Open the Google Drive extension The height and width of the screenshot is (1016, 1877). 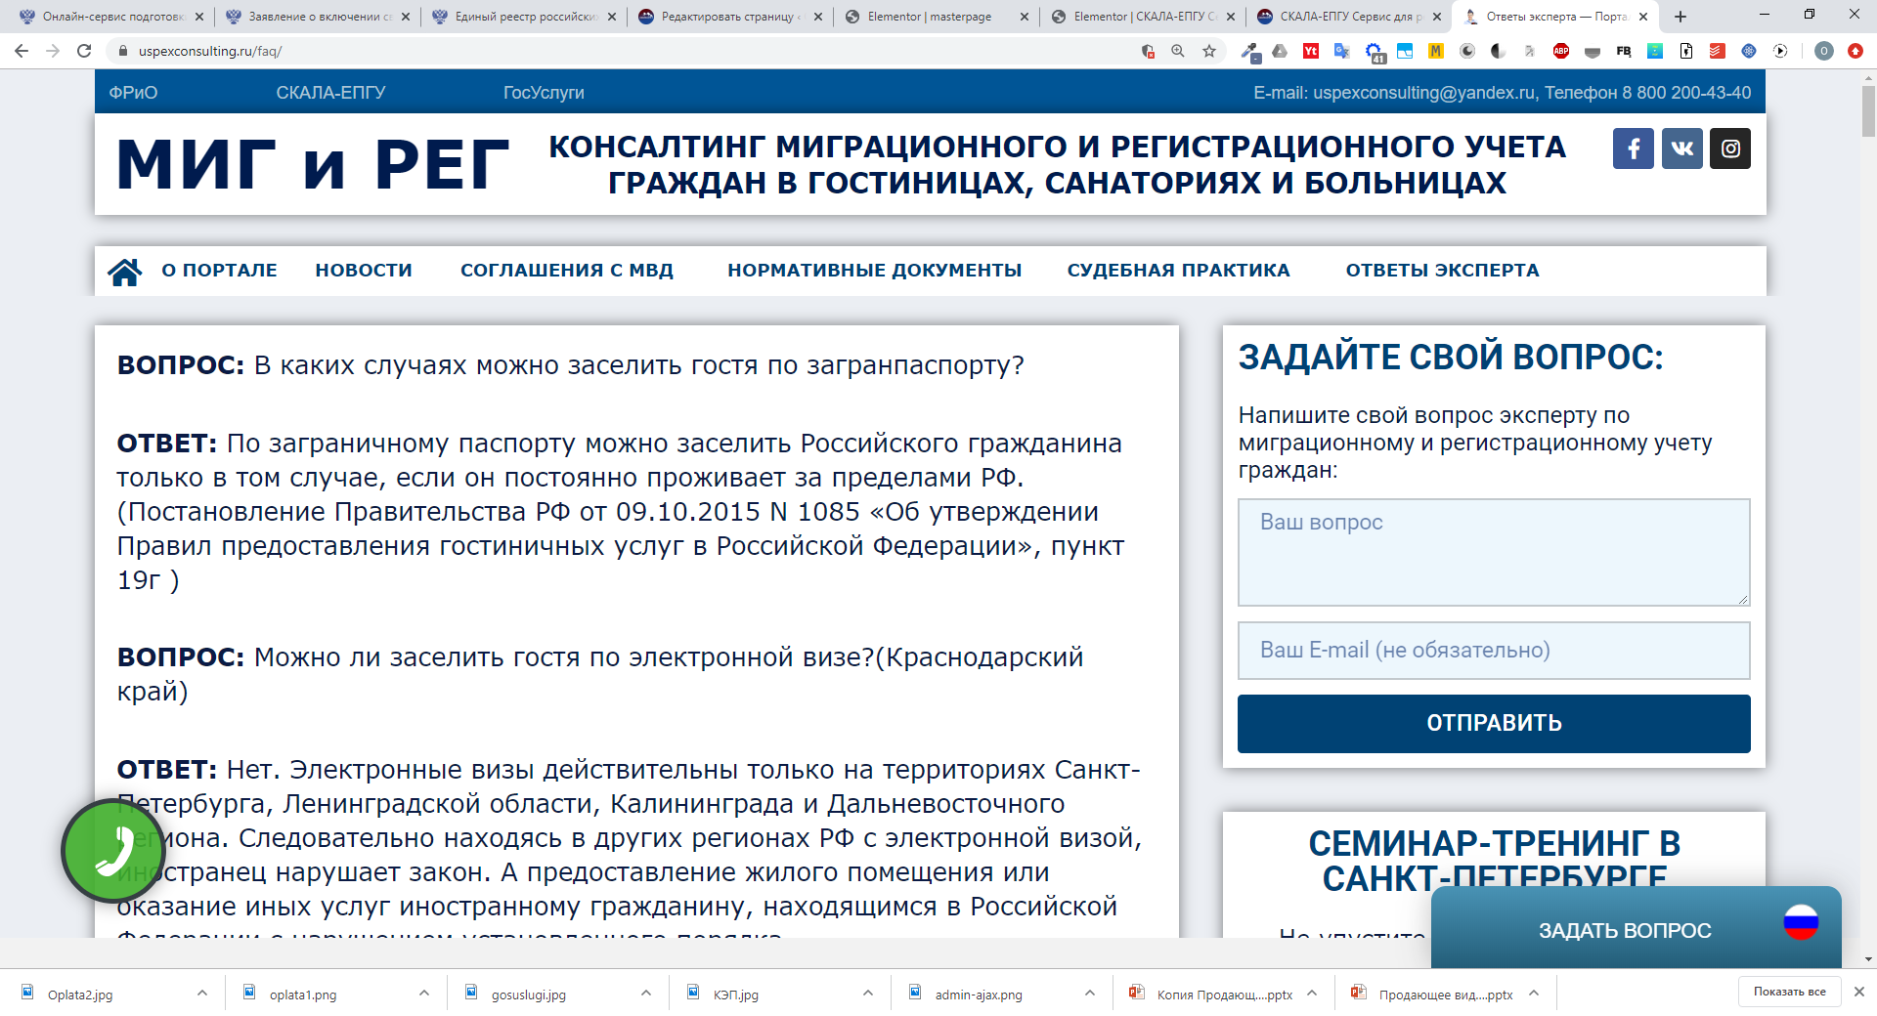click(x=1280, y=51)
